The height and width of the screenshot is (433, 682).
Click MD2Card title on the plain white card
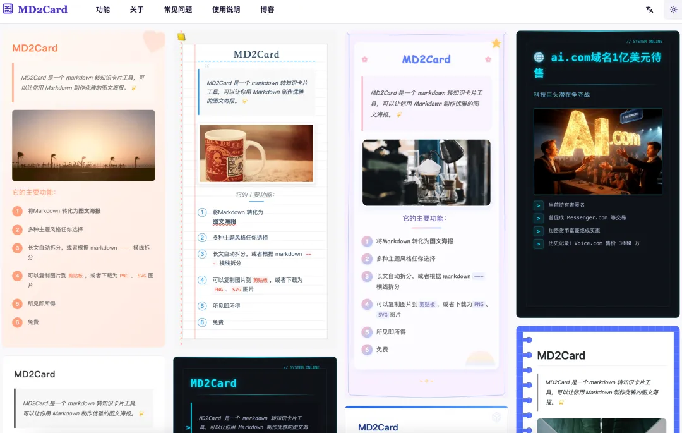34,374
